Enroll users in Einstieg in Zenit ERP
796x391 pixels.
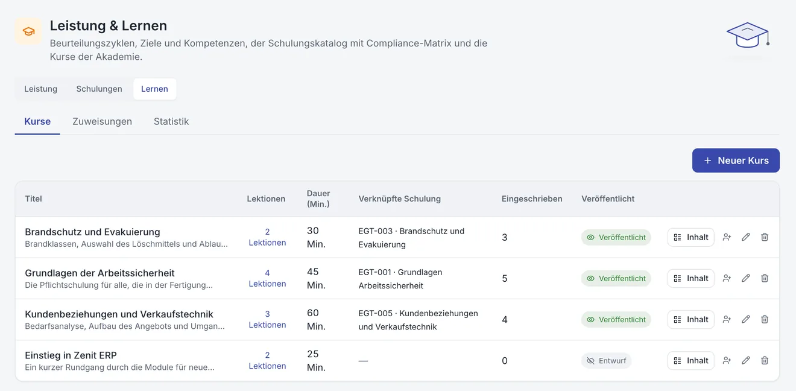coord(727,360)
